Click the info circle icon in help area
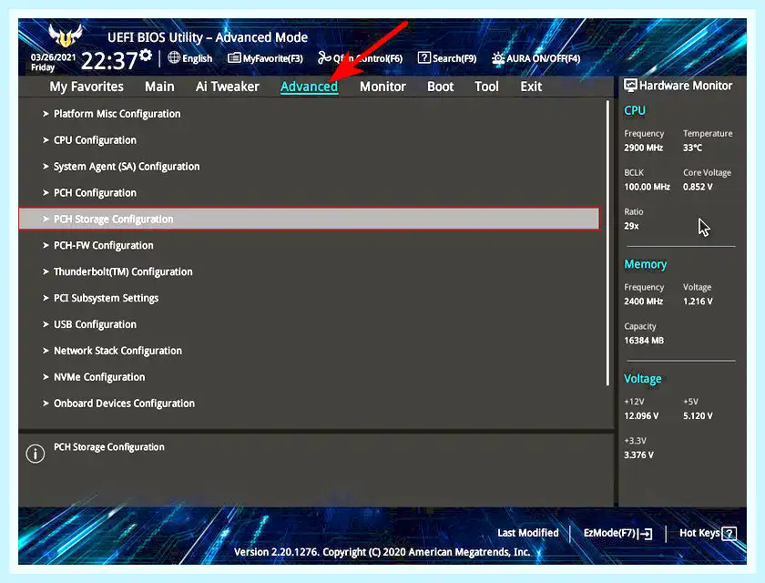The image size is (765, 583). tap(36, 454)
